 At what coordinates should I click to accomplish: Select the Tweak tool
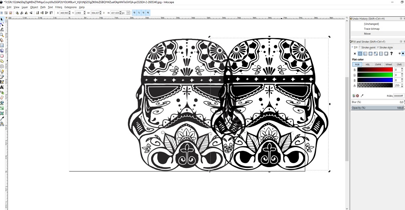coord(2,30)
